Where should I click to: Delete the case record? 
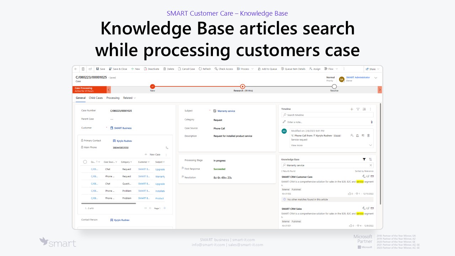click(x=169, y=69)
